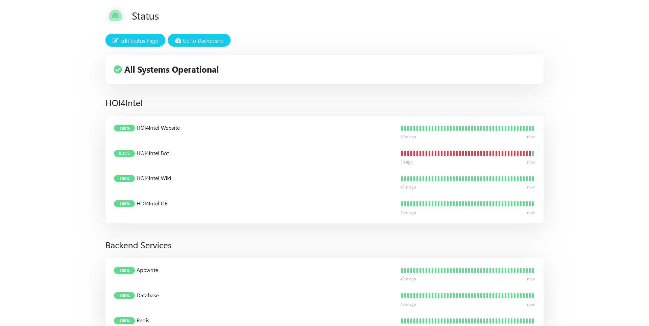Click the Backend Services section heading
Screen dimensions: 649x326
138,245
